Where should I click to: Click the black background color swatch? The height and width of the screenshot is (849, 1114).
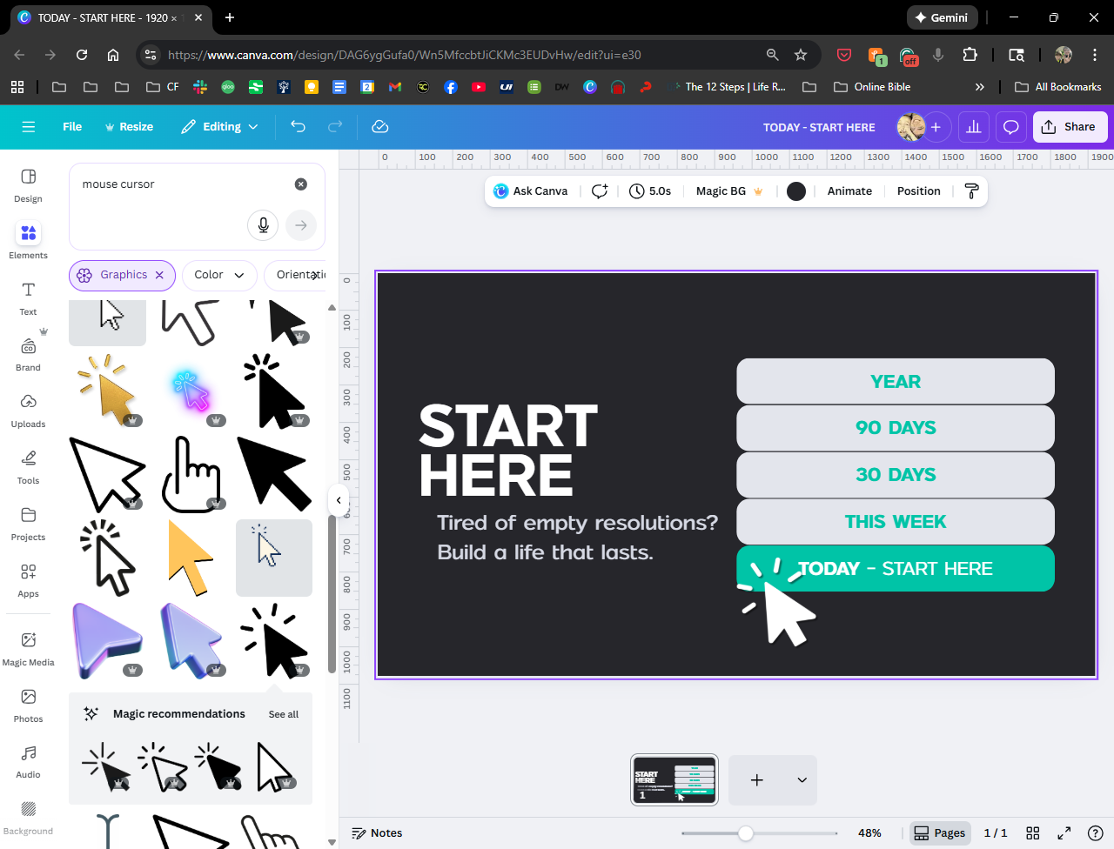pos(795,191)
